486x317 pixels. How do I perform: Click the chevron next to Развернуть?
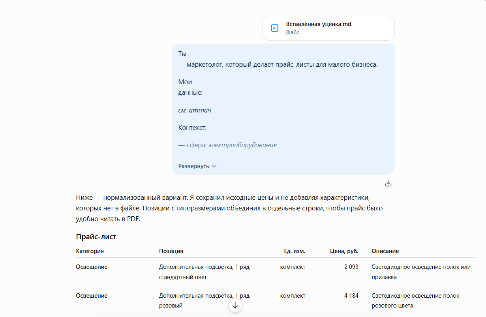(214, 166)
